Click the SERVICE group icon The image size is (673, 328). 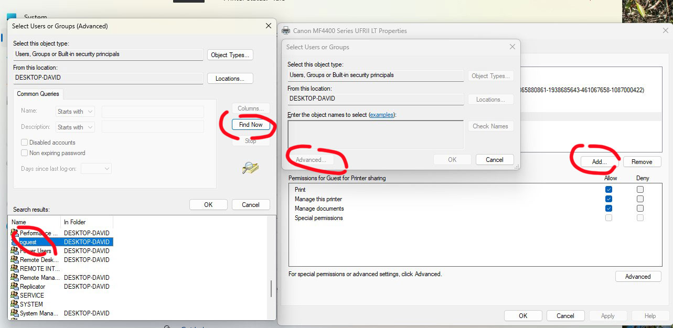click(x=15, y=295)
